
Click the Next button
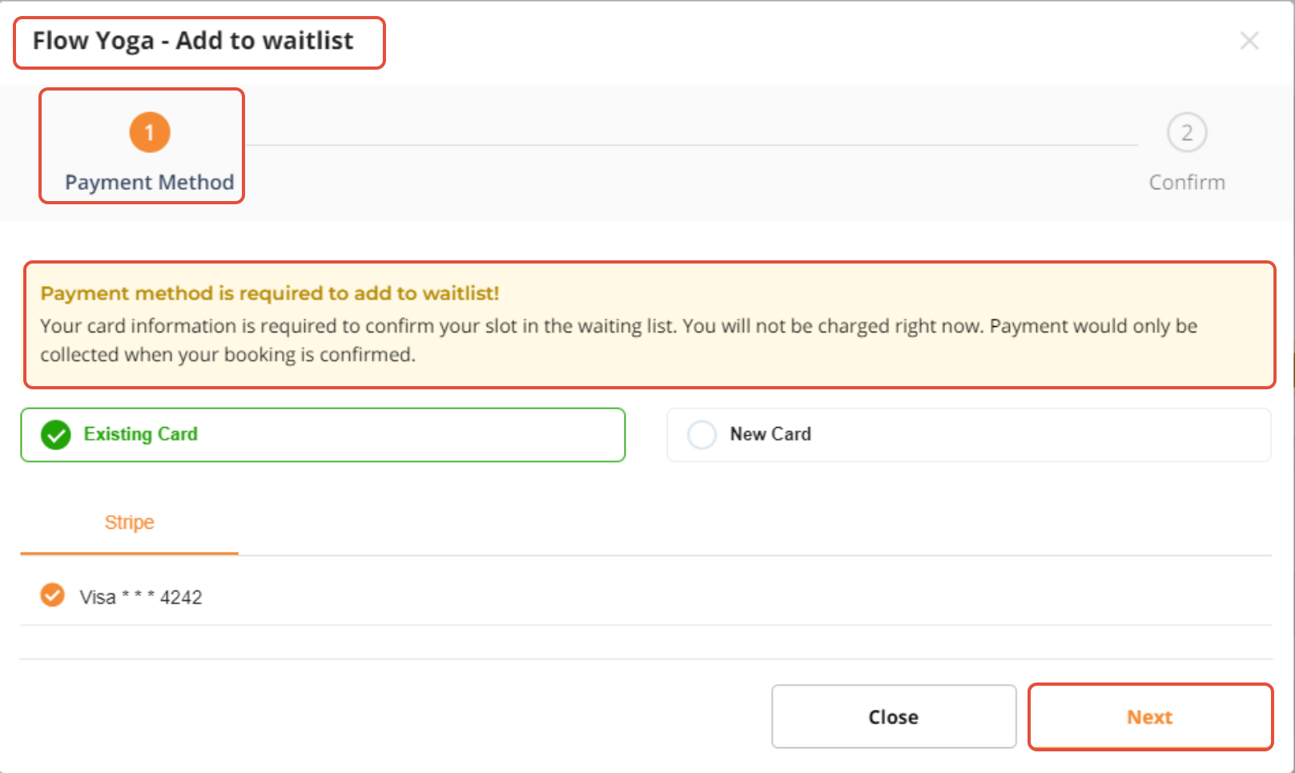[1150, 717]
